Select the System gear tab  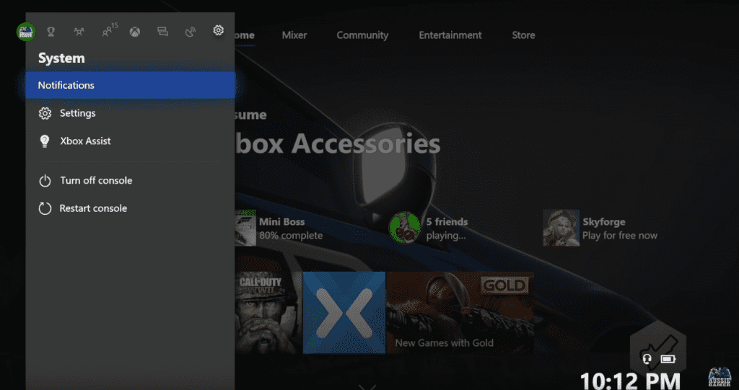pos(218,30)
